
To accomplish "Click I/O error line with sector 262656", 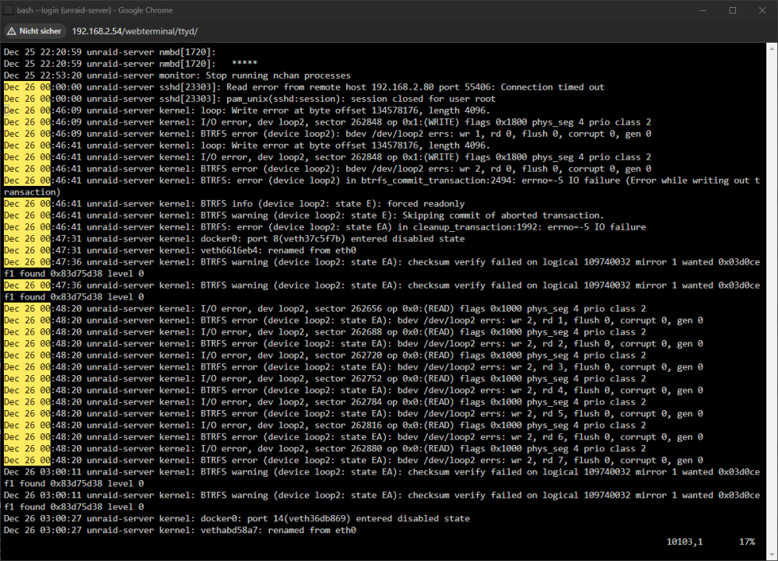I will [325, 309].
